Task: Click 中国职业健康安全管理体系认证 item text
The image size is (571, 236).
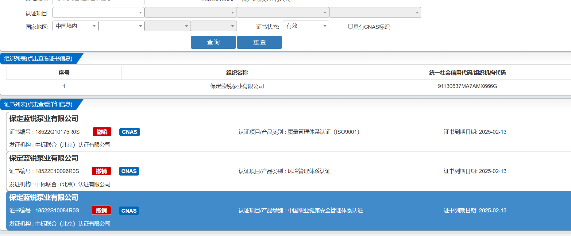Action: point(325,211)
